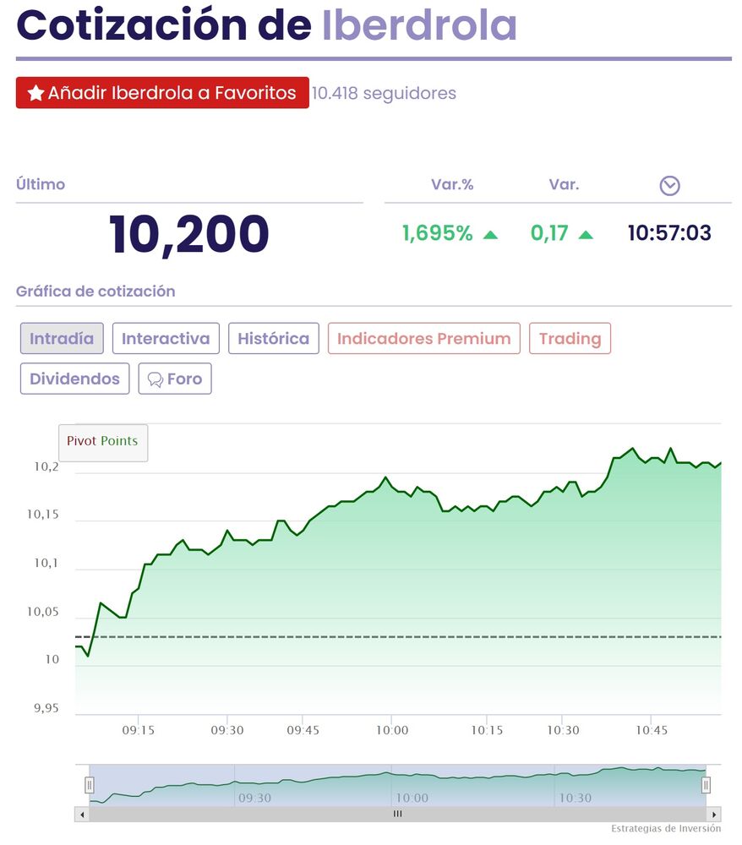Click the green up arrow next to 0,17
742x845 pixels.
click(586, 234)
